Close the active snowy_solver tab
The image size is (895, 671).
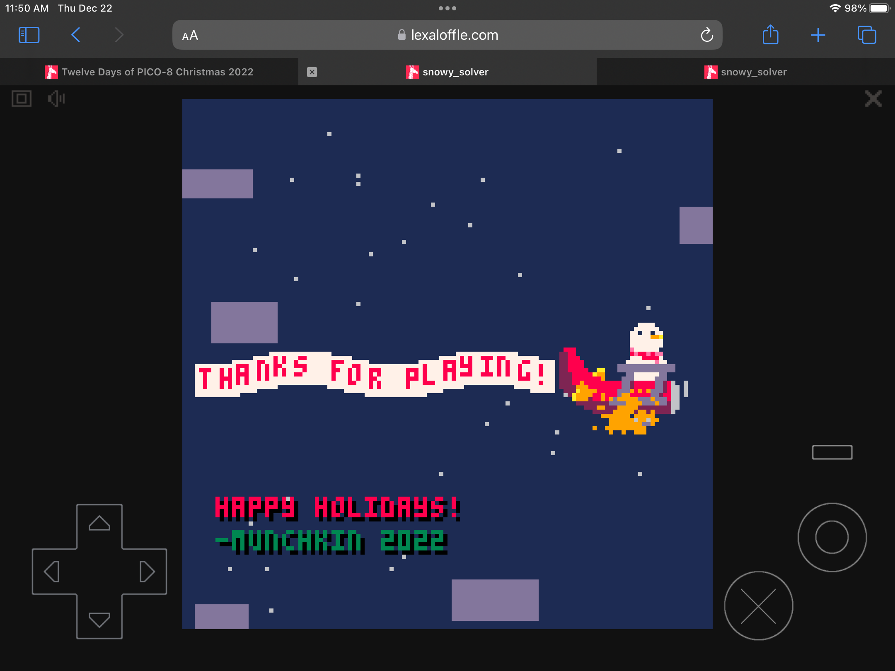point(312,72)
